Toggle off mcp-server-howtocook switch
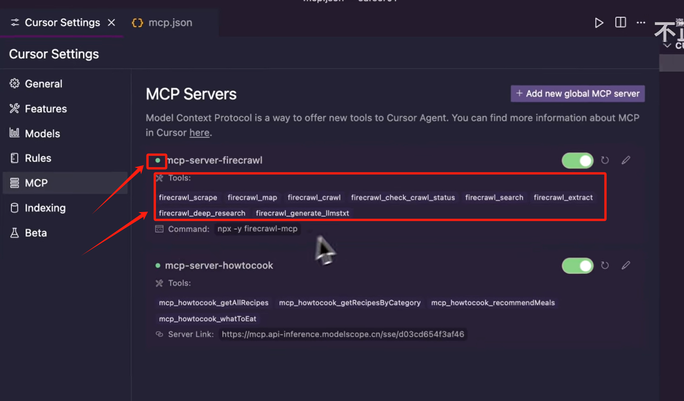 click(x=578, y=266)
